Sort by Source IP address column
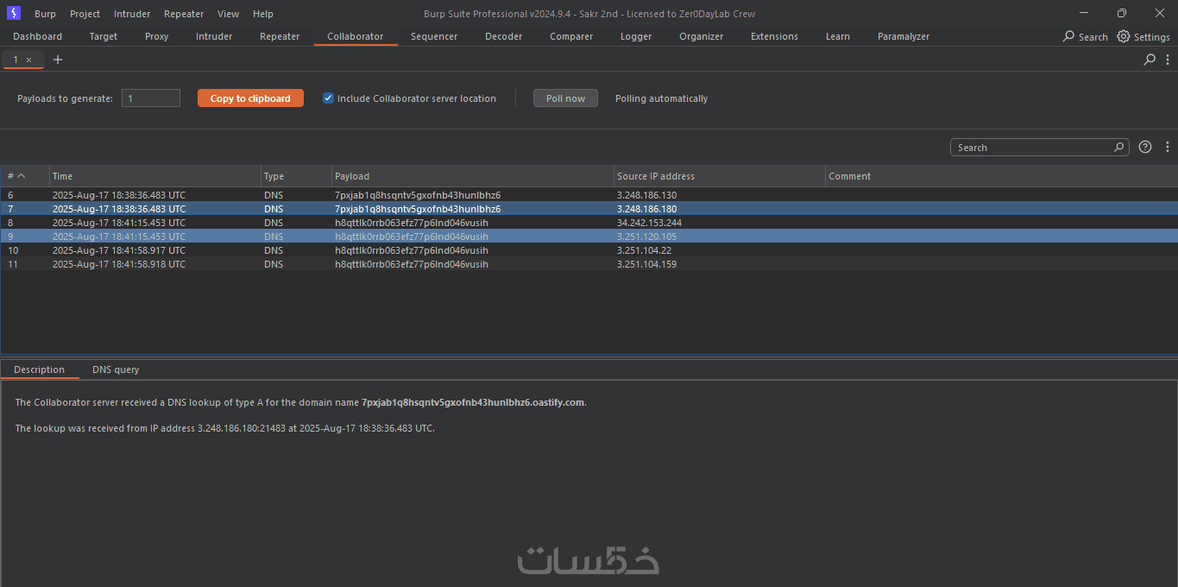The image size is (1178, 587). click(x=719, y=176)
